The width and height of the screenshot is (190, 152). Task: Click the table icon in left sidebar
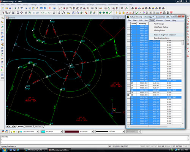coord(2,74)
